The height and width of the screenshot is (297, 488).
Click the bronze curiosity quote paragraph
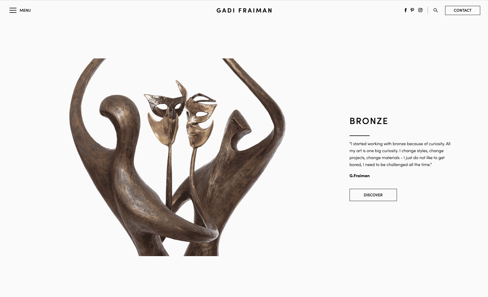tap(400, 154)
